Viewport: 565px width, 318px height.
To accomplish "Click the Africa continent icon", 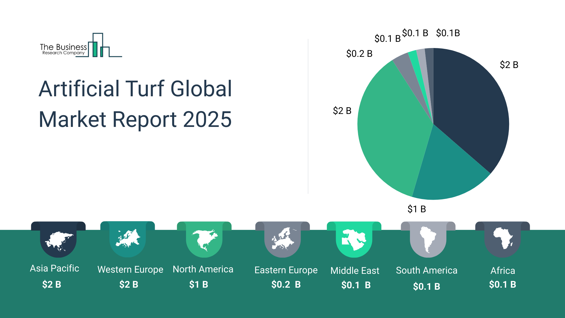I will 503,238.
